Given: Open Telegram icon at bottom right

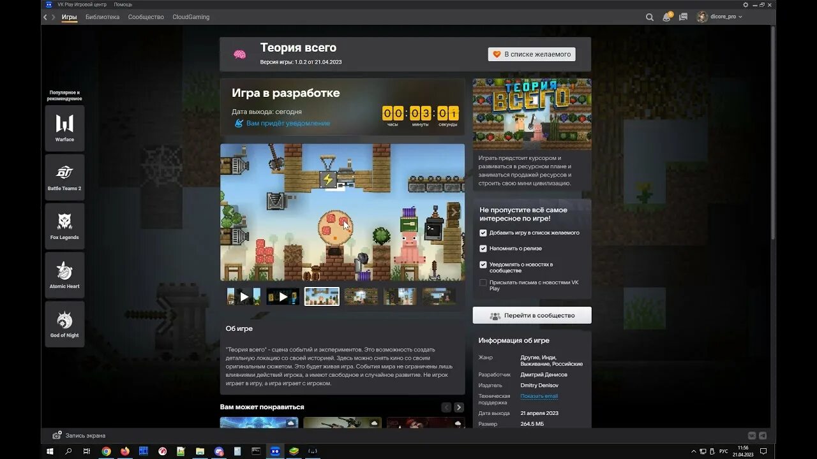Looking at the screenshot, I should pyautogui.click(x=763, y=435).
